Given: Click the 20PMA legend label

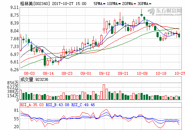Looking at the screenshot, I should pos(128,4).
